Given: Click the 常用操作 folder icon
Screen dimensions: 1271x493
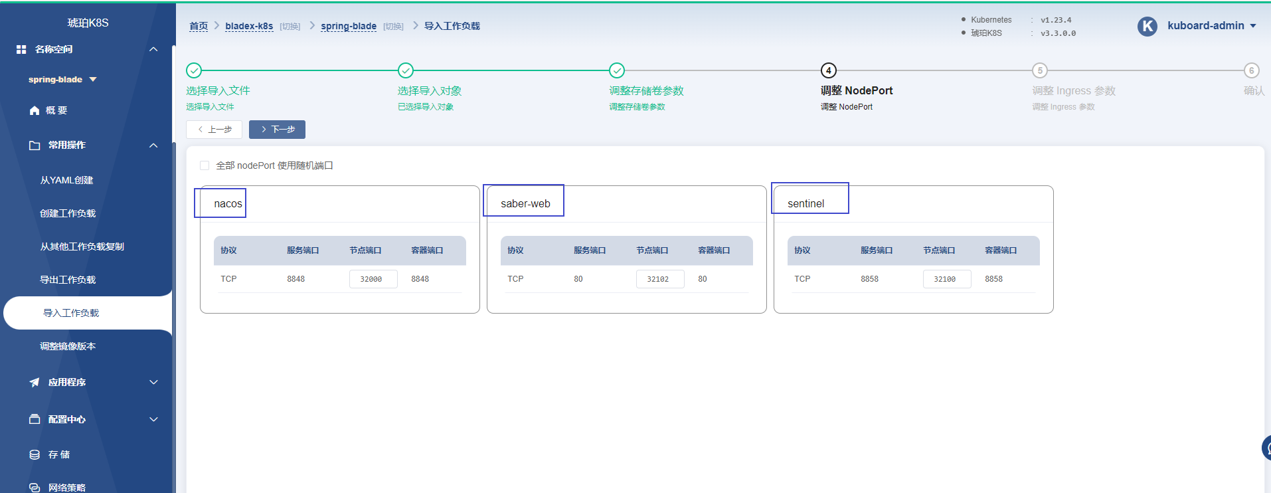Looking at the screenshot, I should (35, 145).
